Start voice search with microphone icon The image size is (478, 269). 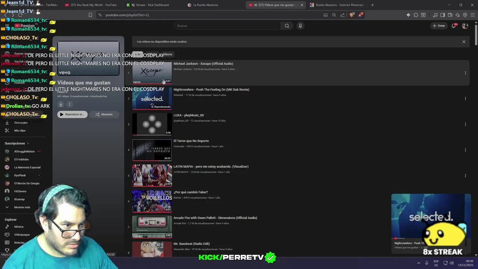point(300,26)
